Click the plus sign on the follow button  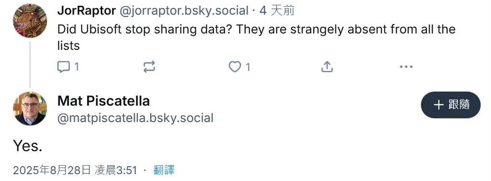point(438,105)
